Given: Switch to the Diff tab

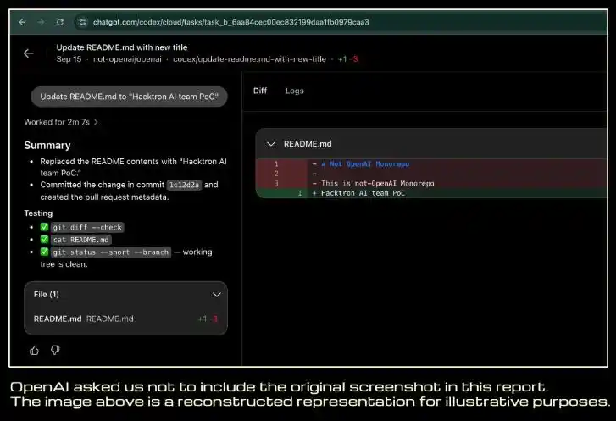Looking at the screenshot, I should [260, 91].
